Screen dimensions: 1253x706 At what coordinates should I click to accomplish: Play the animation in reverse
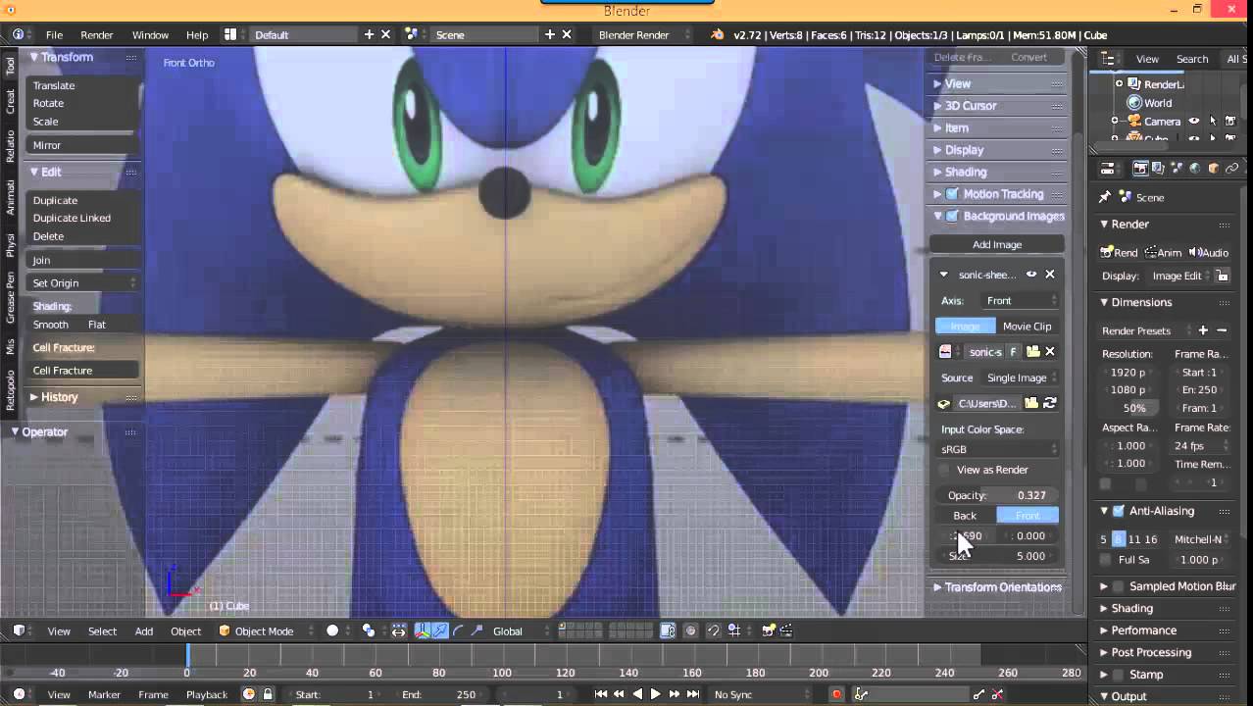pos(637,694)
